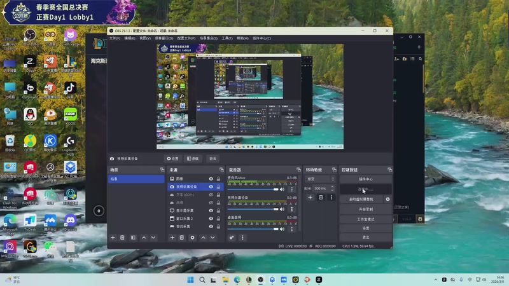Viewport: 509px width, 286px height.
Task: Click 插件中心 button in controls panel
Action: pyautogui.click(x=365, y=179)
